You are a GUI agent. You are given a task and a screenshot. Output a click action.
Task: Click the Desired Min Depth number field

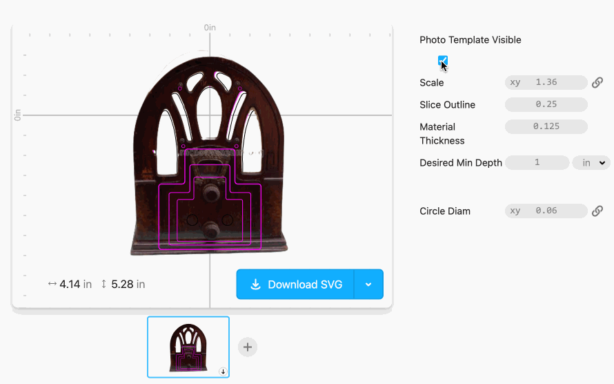pos(537,162)
